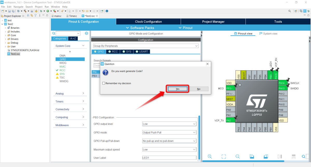Fit pinout view to screen
Viewport: 311px width, 167px height.
224,156
